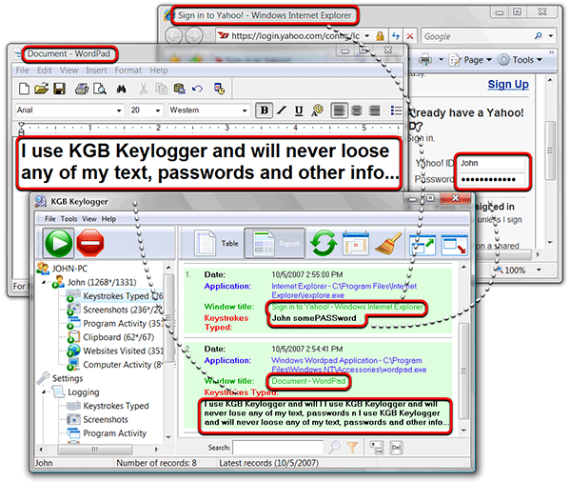Click the Save icon in WordPad toolbar

point(59,89)
